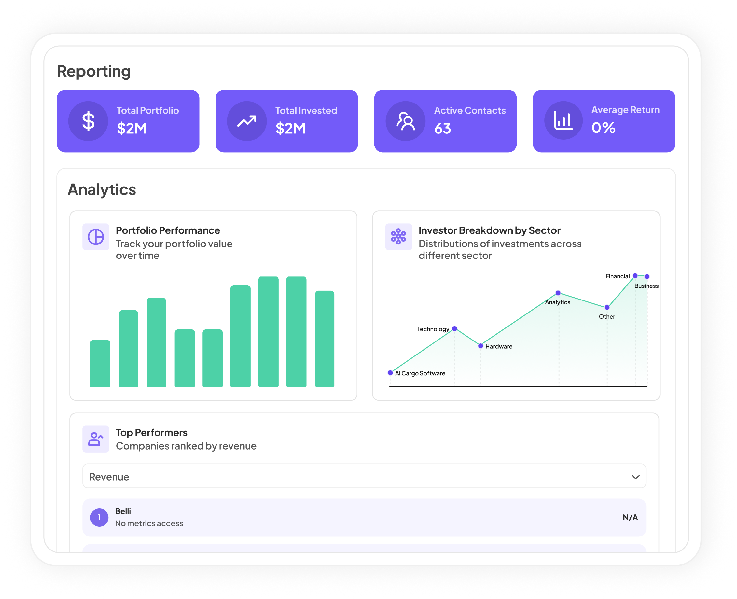Click the bar chart icon on Average Return

[x=563, y=120]
